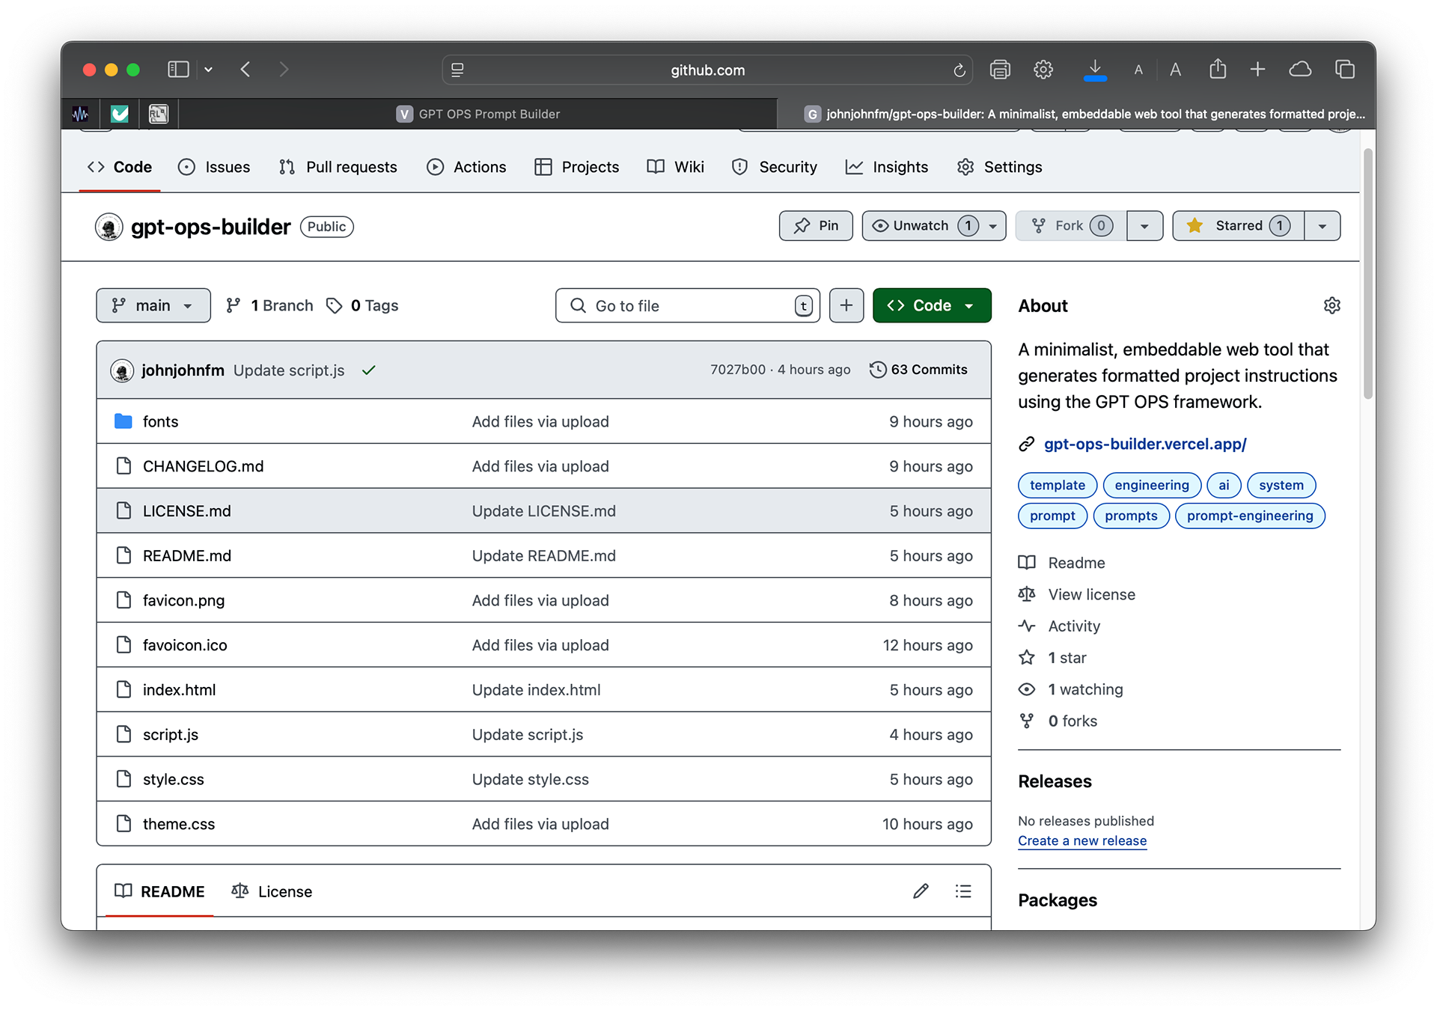Click the github.com address bar
The width and height of the screenshot is (1437, 1011).
[707, 70]
